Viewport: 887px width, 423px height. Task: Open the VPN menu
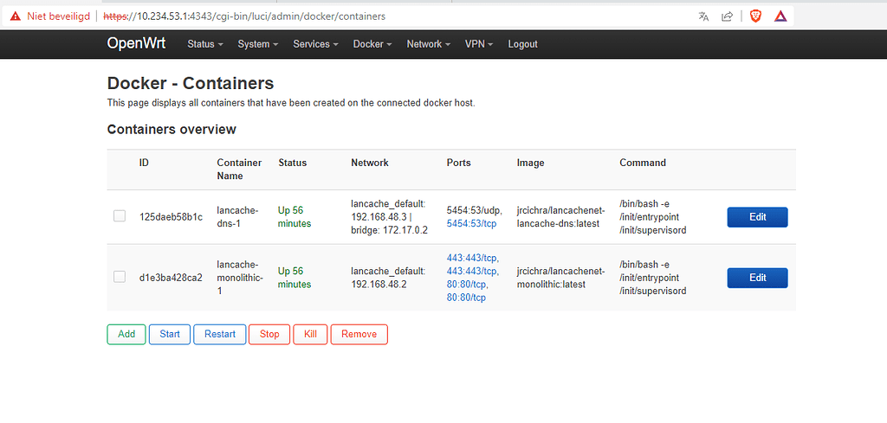point(479,44)
